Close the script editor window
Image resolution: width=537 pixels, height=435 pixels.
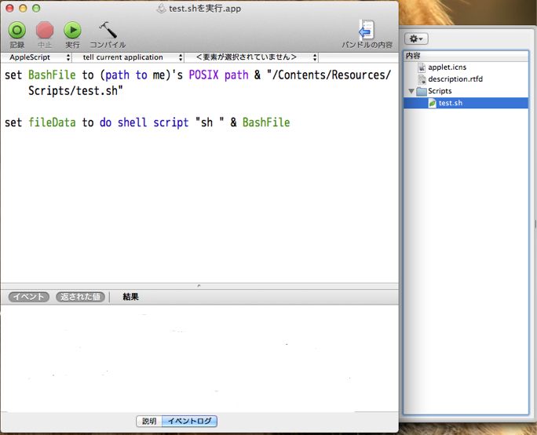coord(9,8)
